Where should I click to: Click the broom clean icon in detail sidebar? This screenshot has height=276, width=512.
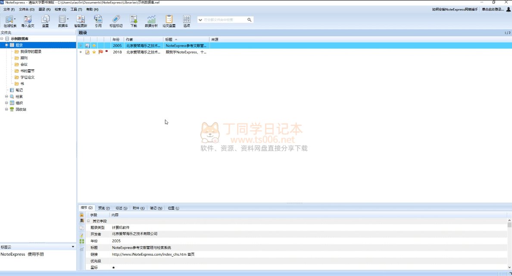81,235
